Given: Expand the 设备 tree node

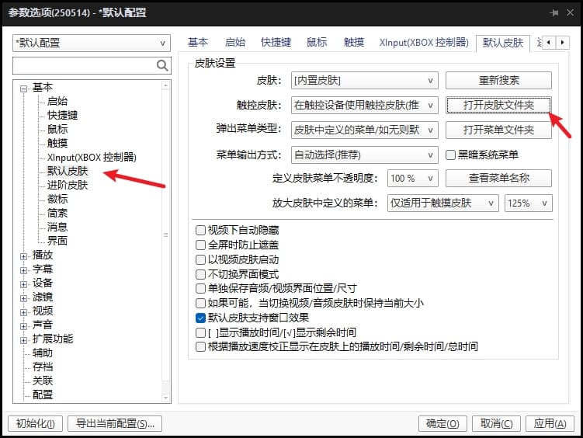Looking at the screenshot, I should click(x=24, y=284).
